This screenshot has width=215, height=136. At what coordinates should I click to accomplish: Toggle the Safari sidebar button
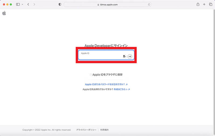[x=18, y=4]
